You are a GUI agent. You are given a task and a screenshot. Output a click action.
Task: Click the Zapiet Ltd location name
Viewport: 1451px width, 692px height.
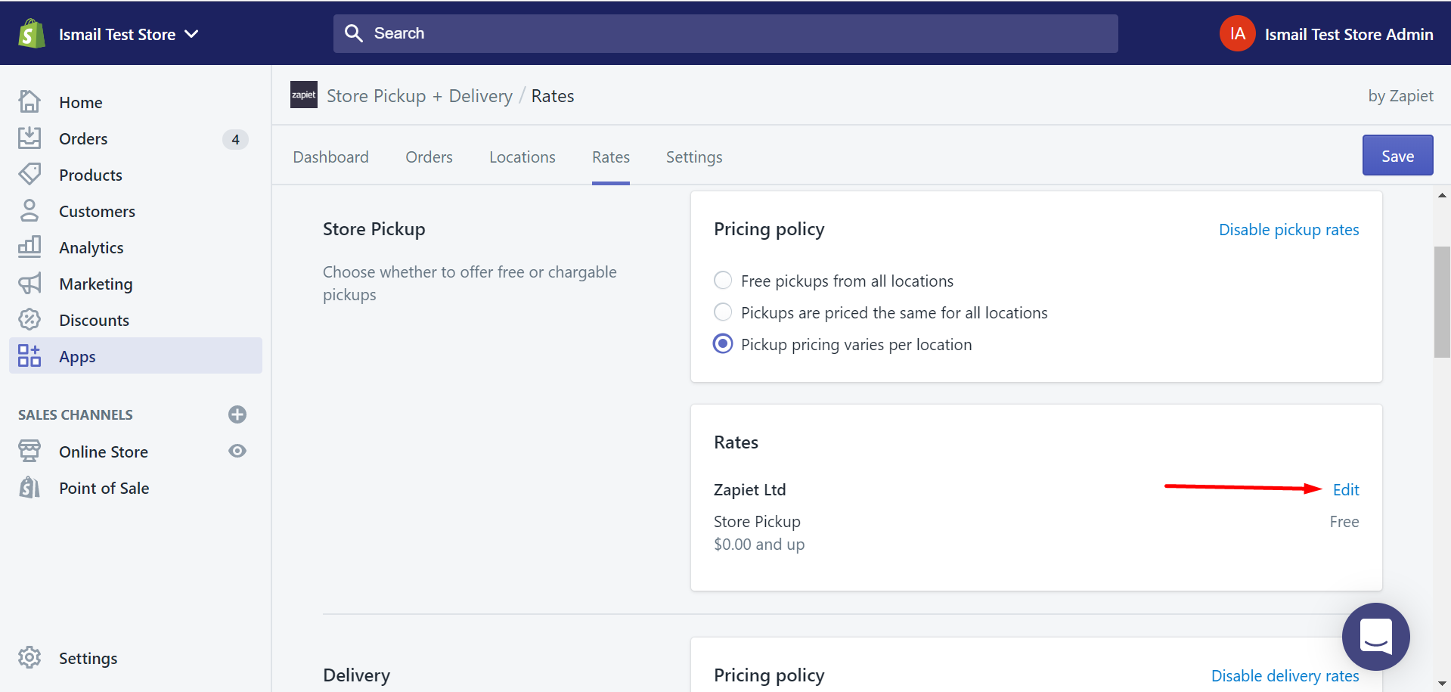(x=750, y=490)
